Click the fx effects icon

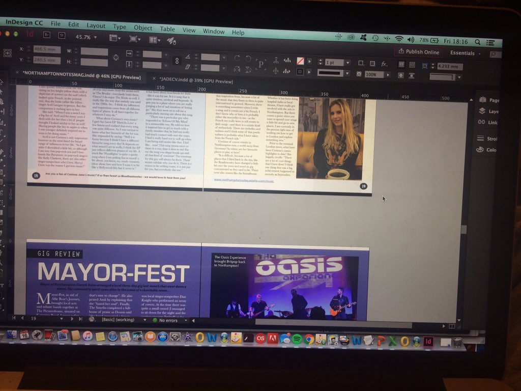(x=384, y=64)
